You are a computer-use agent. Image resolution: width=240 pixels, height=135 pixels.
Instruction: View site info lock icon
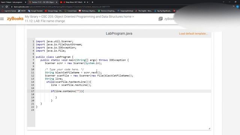point(12,7)
